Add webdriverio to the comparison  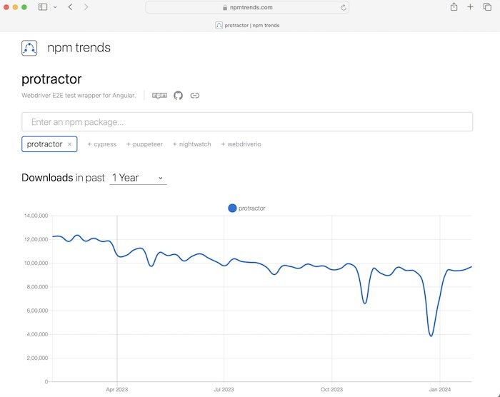coord(241,144)
